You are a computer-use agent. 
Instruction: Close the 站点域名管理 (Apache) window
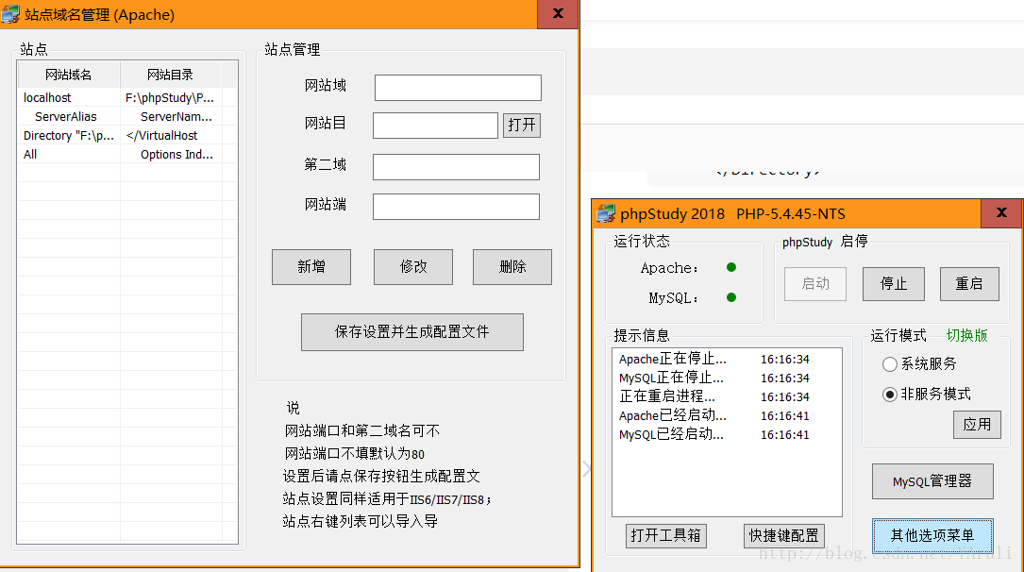tap(558, 14)
